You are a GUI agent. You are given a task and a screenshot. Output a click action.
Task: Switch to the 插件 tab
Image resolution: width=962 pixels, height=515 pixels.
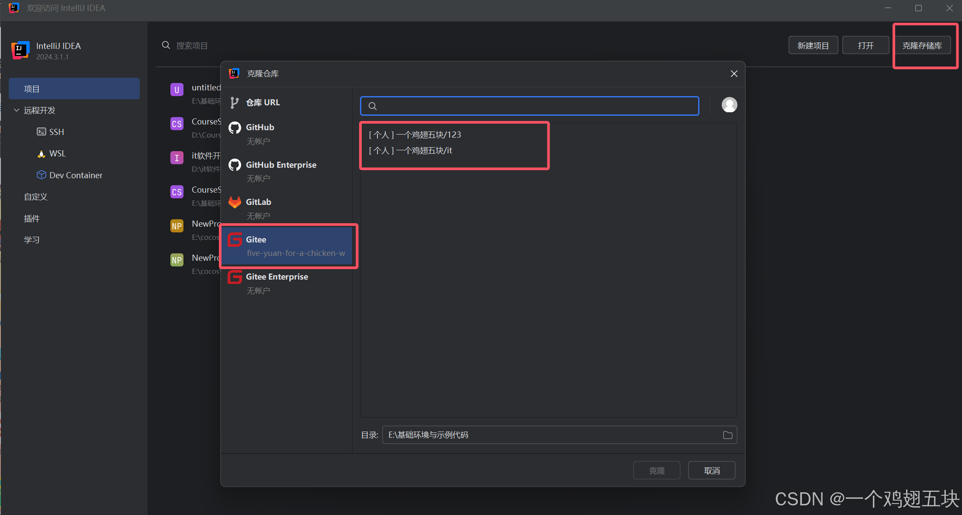31,218
